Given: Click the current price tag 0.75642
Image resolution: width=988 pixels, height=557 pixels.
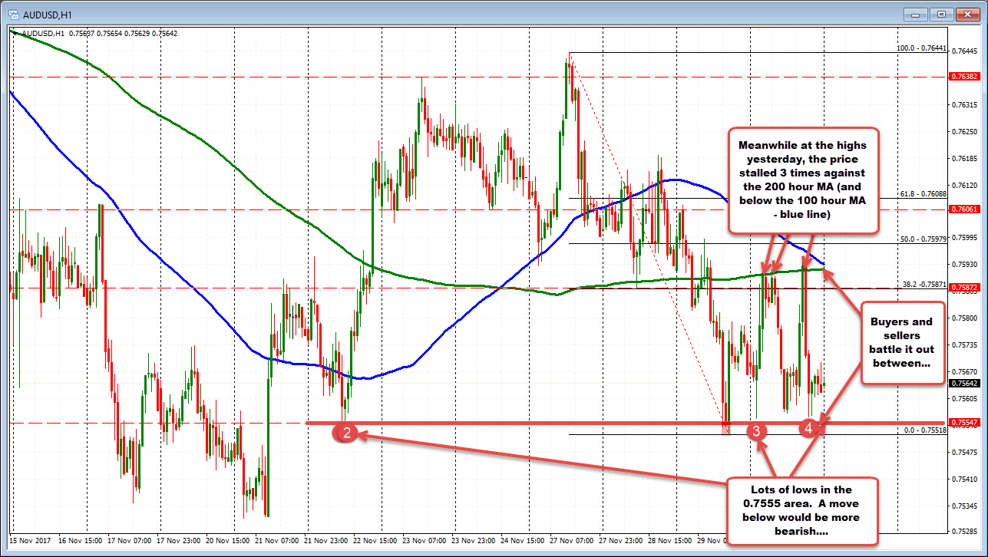Looking at the screenshot, I should pos(964,383).
